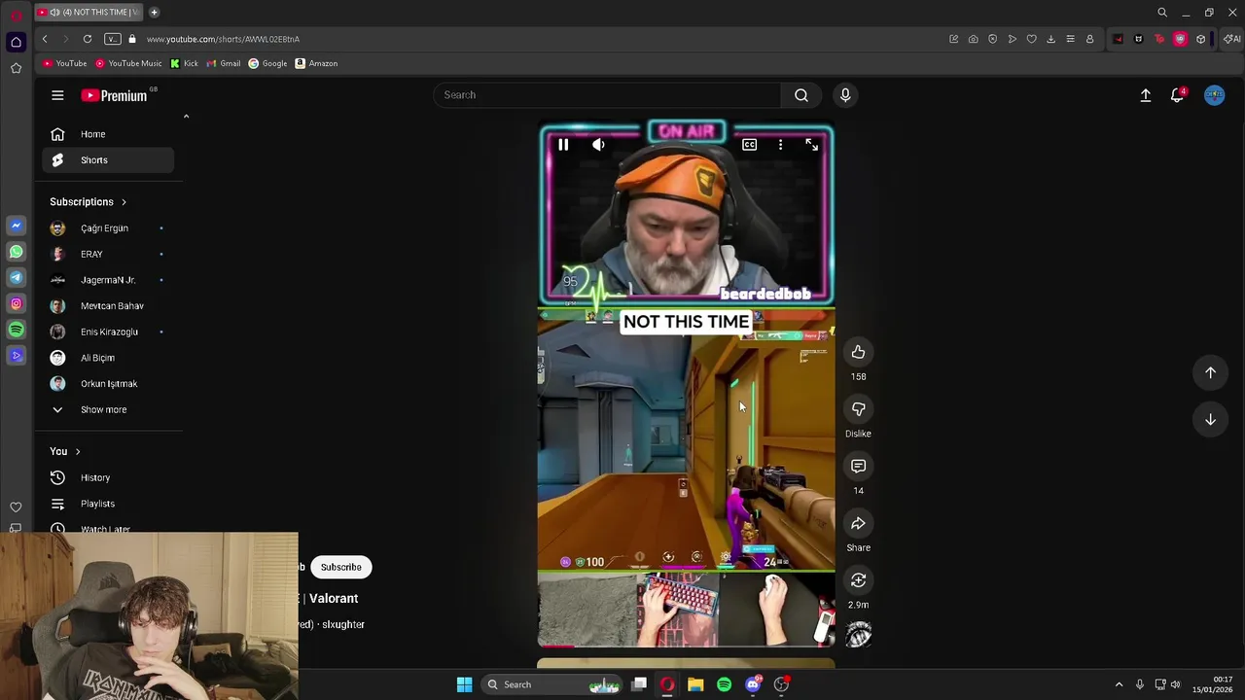
Task: Open Orkun Işıtmak channel subscription
Action: coord(108,383)
